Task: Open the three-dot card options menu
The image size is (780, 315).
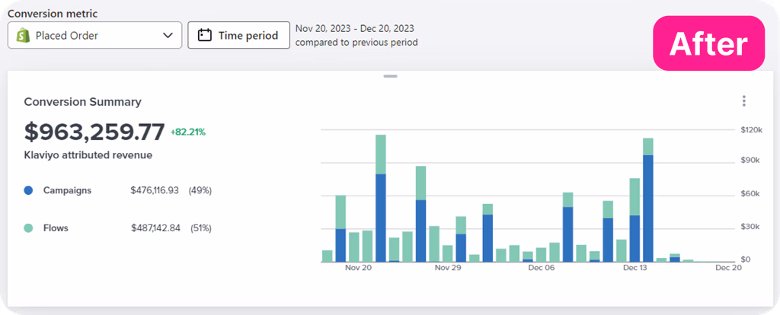Action: (x=743, y=101)
